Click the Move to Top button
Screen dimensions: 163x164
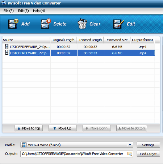coord(29,128)
